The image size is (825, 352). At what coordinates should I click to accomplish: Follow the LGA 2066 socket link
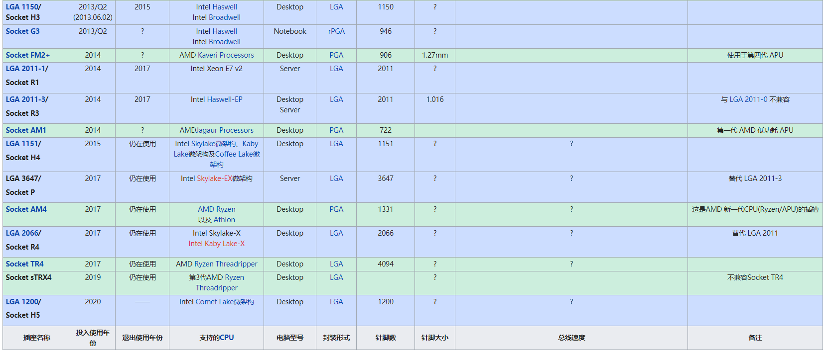click(22, 233)
